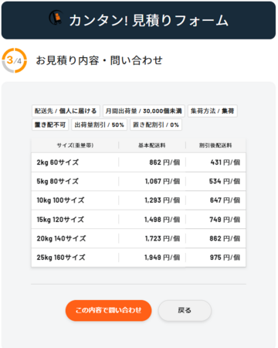
Task: Click the サイズ(重量帯) column header
Action: [75, 145]
